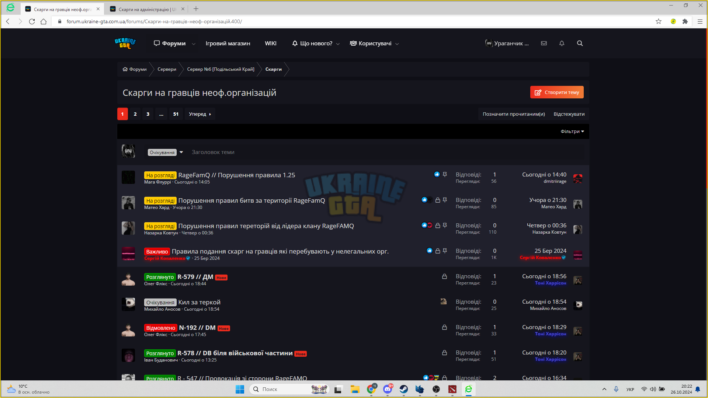Click the weather widget in the taskbar
708x398 pixels.
[28, 389]
